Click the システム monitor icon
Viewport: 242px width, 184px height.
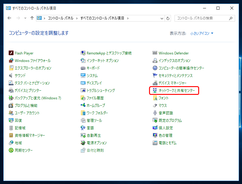[83, 75]
